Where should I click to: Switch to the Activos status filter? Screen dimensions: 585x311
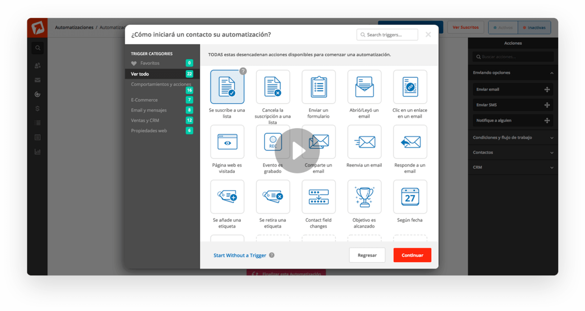(503, 27)
